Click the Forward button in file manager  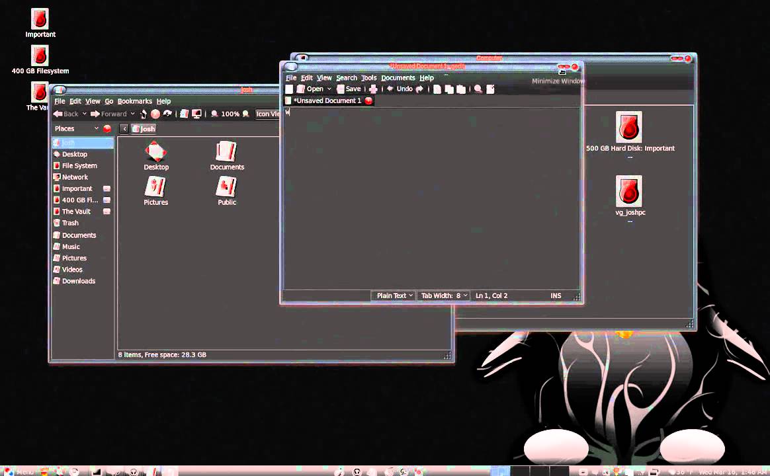tap(108, 114)
